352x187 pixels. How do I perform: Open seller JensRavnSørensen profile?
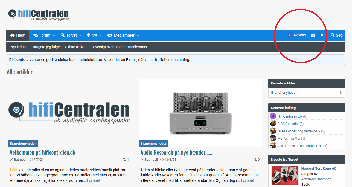point(316,179)
